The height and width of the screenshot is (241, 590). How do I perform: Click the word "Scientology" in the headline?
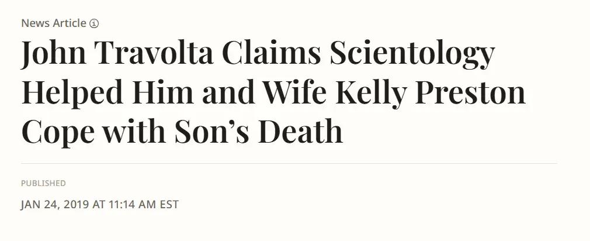click(x=412, y=54)
